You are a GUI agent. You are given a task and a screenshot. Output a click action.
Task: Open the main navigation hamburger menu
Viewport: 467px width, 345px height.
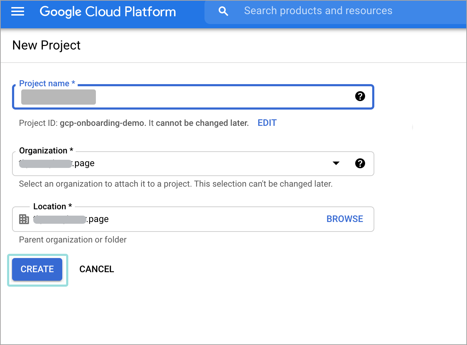[17, 11]
